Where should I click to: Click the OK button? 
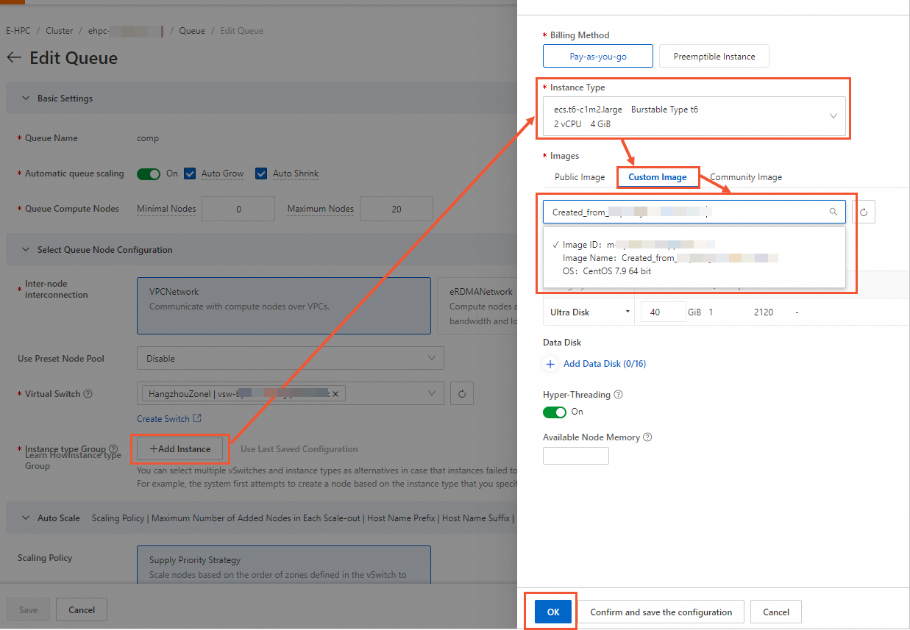pyautogui.click(x=553, y=612)
